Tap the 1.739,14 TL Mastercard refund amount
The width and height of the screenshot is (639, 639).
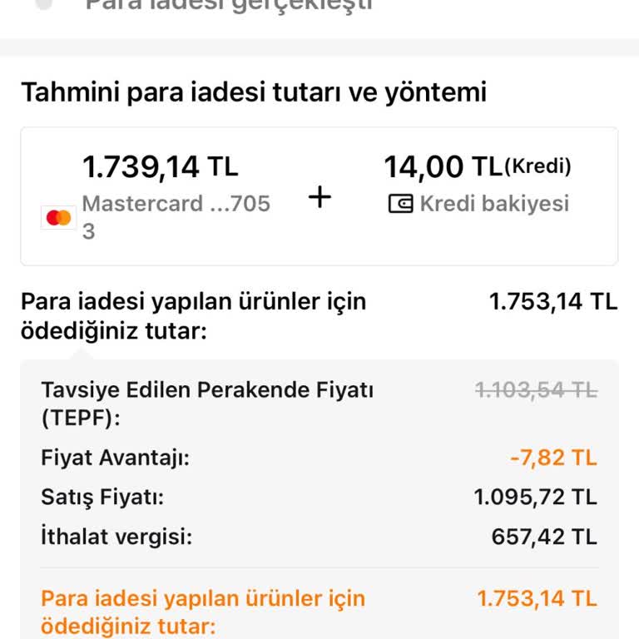160,167
